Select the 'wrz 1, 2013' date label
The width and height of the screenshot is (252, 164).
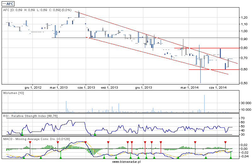pyautogui.click(x=109, y=87)
